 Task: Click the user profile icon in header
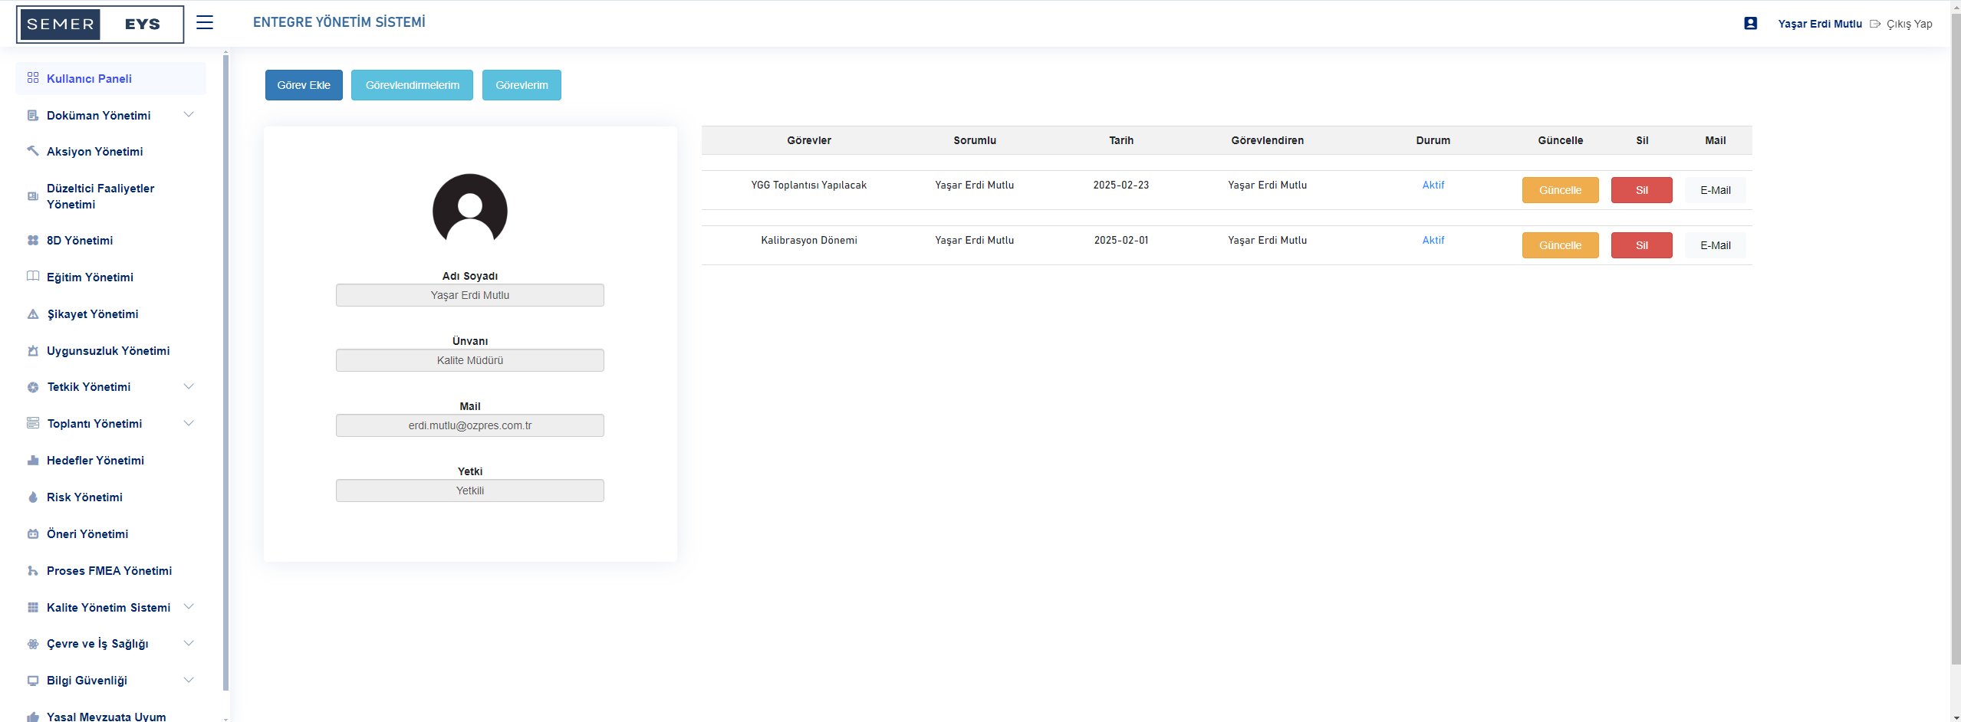click(1750, 24)
